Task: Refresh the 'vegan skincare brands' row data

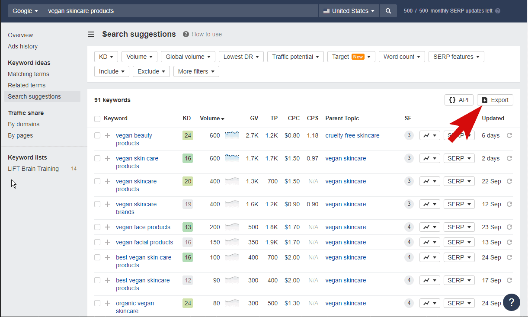Action: coord(509,204)
